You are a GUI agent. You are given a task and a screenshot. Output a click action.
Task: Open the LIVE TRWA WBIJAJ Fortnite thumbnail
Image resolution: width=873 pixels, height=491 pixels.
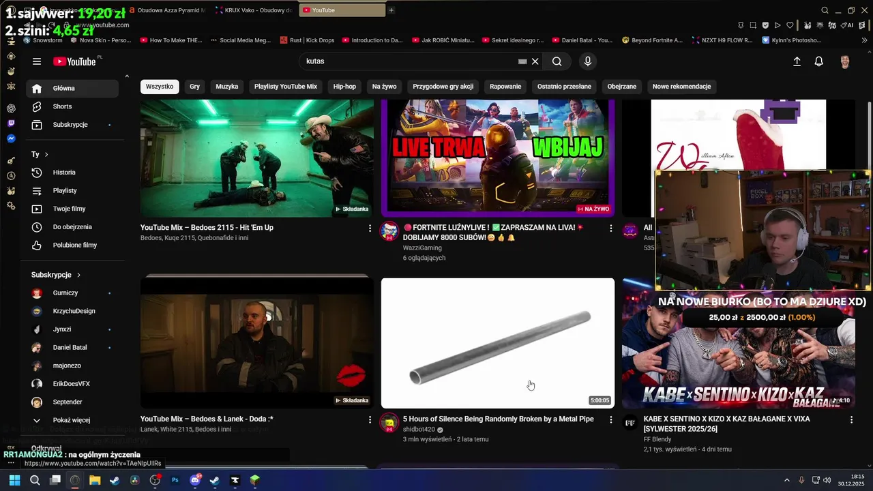pyautogui.click(x=498, y=158)
